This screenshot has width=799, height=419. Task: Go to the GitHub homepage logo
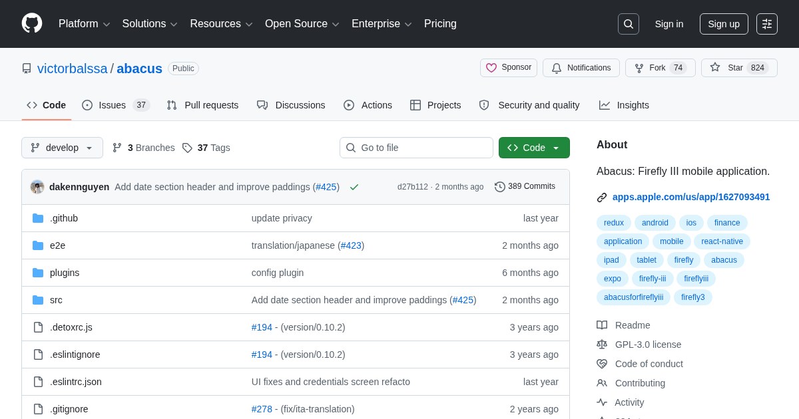[32, 23]
